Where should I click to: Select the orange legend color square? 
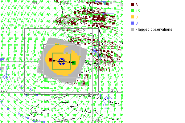coord(132,17)
